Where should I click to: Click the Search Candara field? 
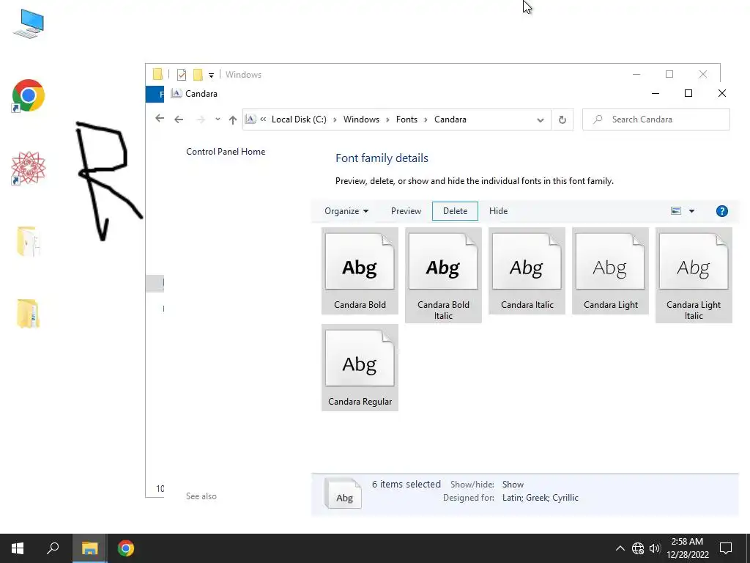pyautogui.click(x=656, y=119)
